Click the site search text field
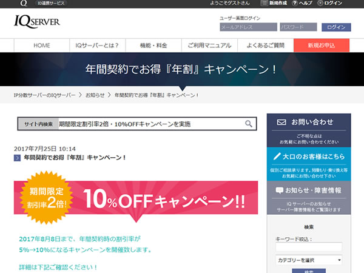Viewport: 364px width, 273px height. (x=151, y=124)
